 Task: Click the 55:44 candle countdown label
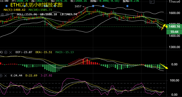(x=174, y=32)
